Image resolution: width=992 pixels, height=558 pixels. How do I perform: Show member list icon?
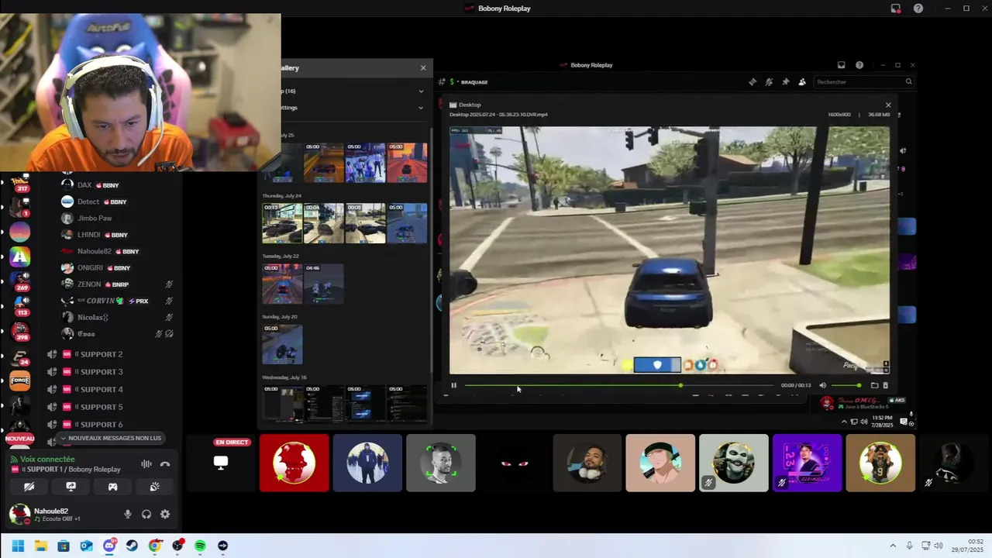tap(802, 82)
